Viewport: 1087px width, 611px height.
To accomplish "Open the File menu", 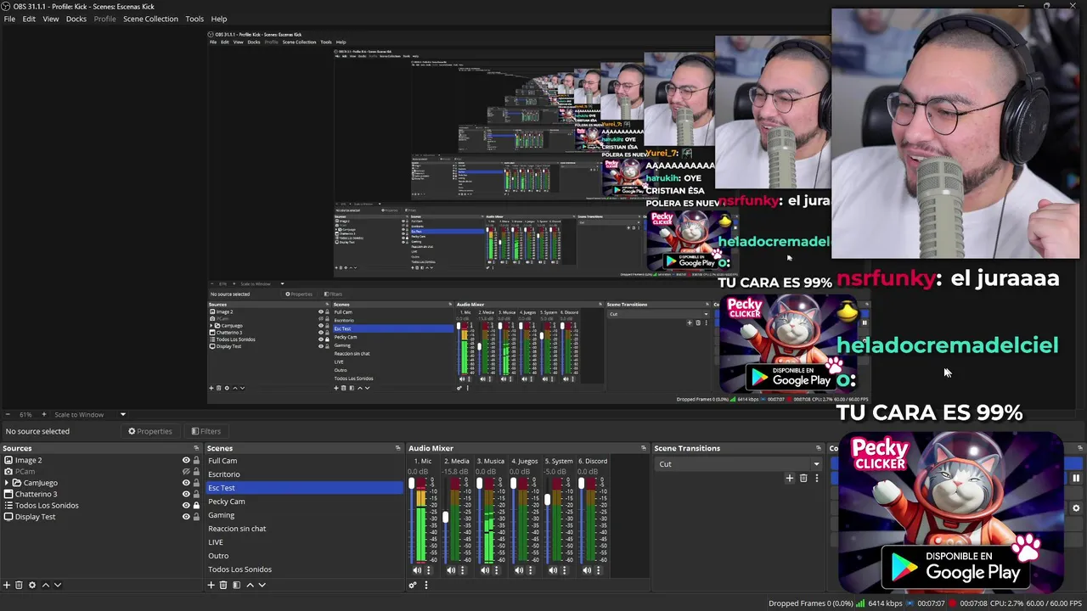I will coord(9,19).
